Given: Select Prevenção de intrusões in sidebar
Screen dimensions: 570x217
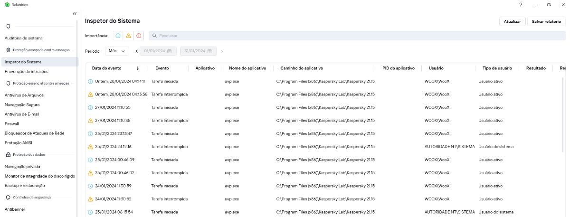Looking at the screenshot, I should coord(27,71).
